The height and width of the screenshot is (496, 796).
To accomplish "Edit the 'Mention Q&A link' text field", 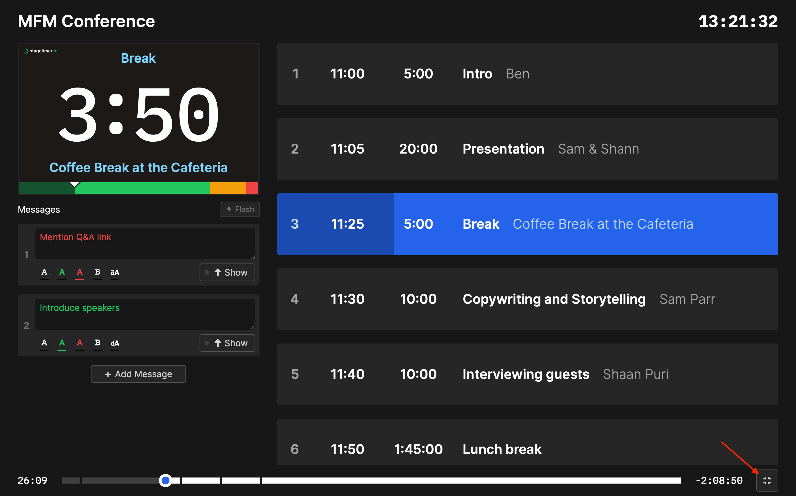I will tap(145, 243).
